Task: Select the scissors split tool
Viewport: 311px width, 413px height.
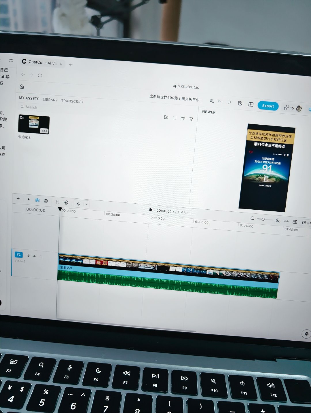Action: click(x=57, y=202)
